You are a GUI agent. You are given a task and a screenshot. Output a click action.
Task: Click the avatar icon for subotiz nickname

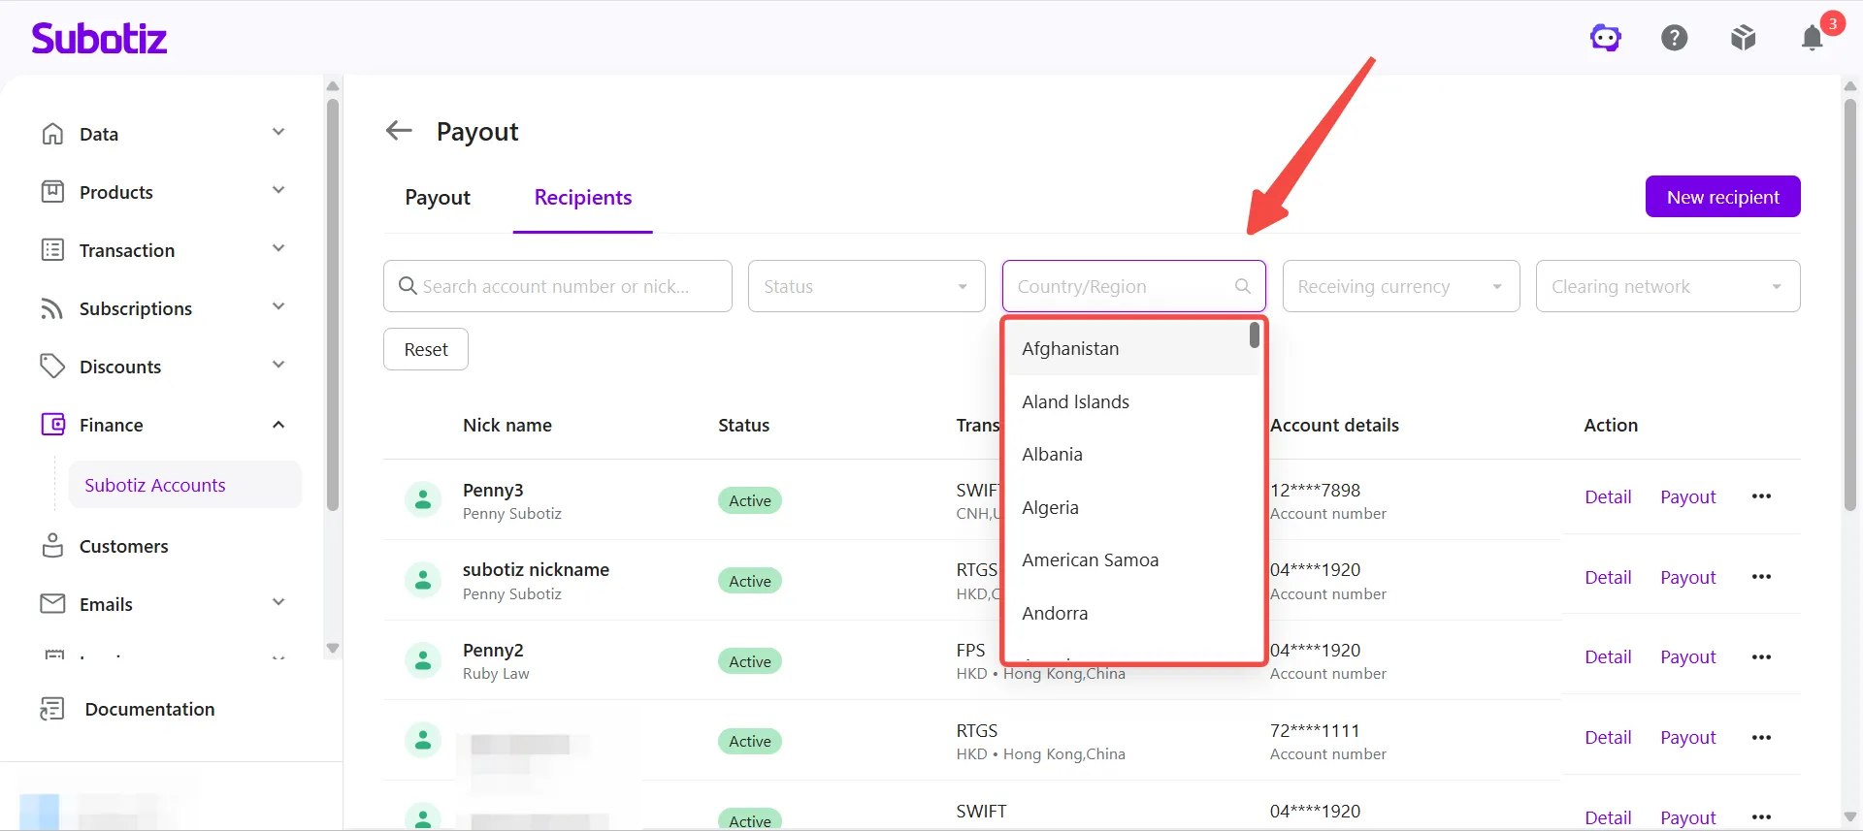[423, 581]
